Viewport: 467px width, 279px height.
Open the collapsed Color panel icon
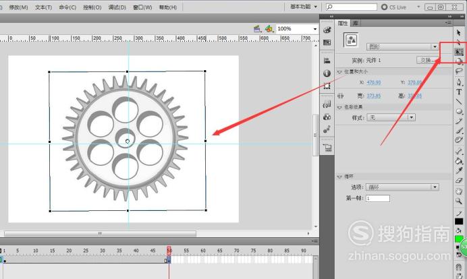[327, 30]
